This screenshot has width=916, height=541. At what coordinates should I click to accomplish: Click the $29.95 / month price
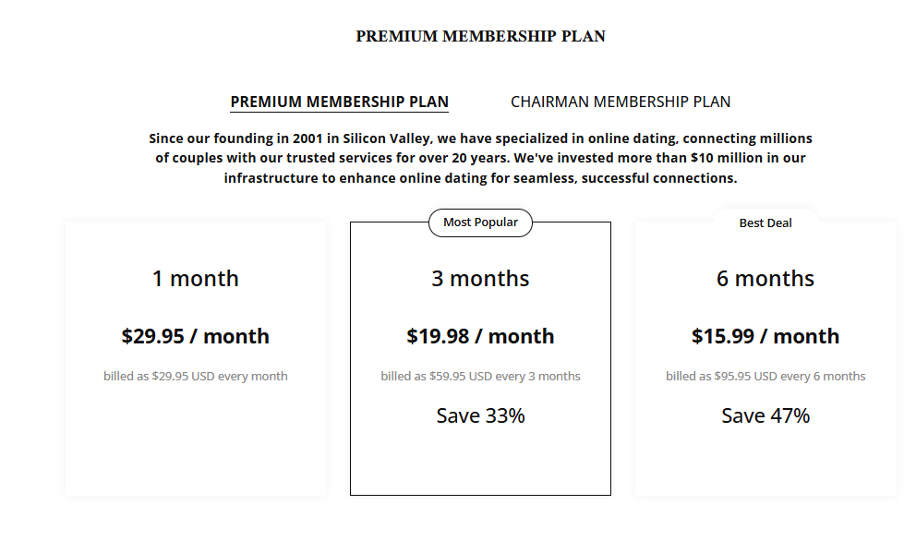pos(196,336)
